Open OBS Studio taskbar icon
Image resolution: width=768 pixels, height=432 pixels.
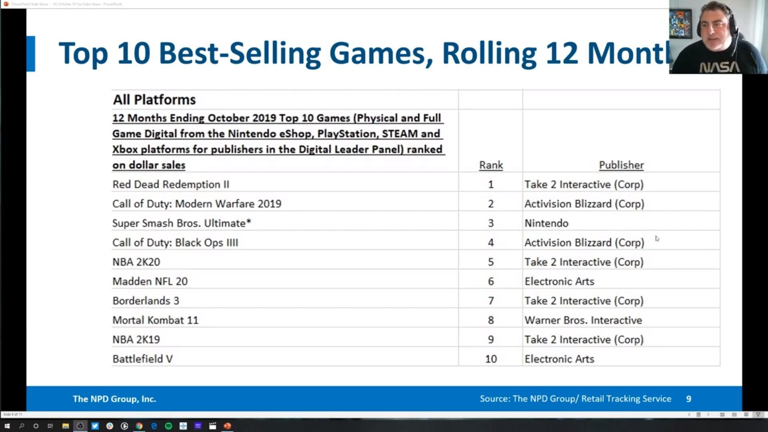(x=80, y=426)
